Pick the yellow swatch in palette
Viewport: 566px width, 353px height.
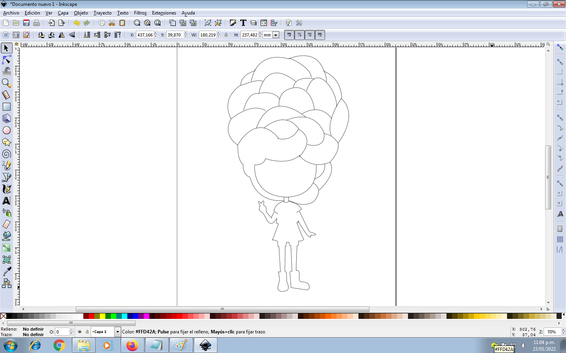(x=103, y=316)
